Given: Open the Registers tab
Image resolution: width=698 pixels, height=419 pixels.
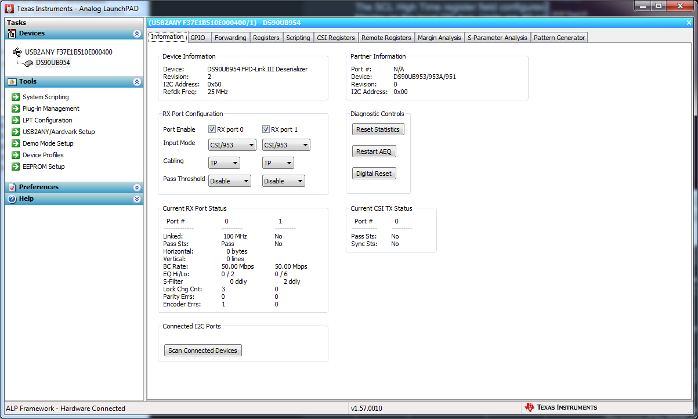Looking at the screenshot, I should tap(266, 38).
